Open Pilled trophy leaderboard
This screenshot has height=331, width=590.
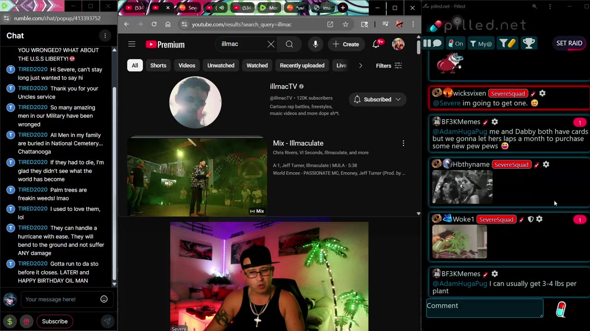529,43
